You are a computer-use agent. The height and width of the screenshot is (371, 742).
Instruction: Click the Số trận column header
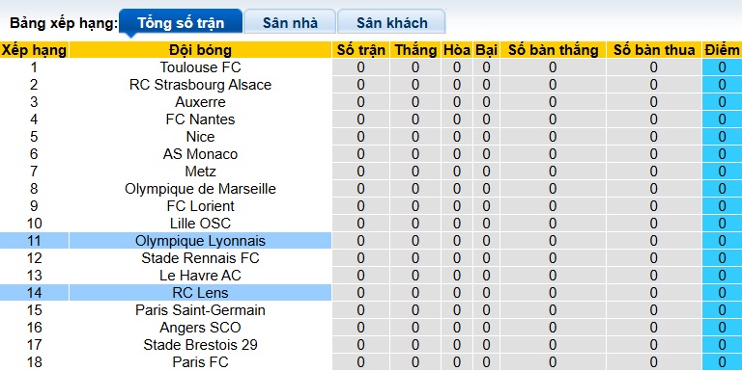tap(360, 50)
